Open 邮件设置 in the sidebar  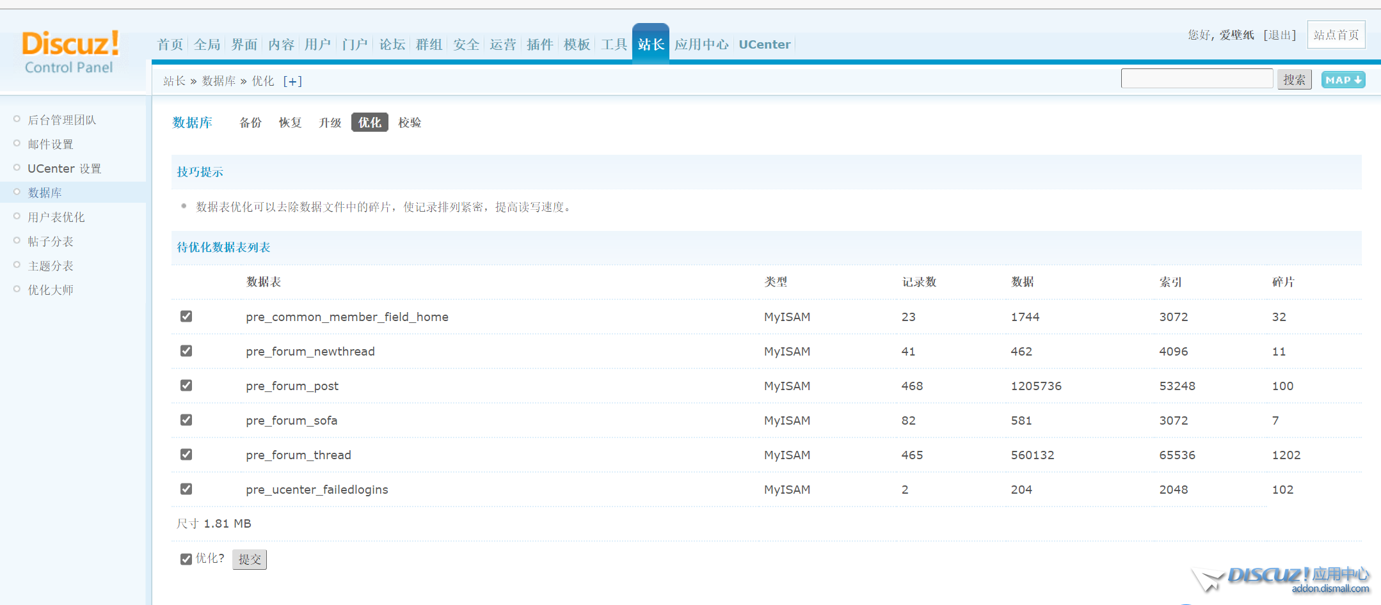coord(51,145)
